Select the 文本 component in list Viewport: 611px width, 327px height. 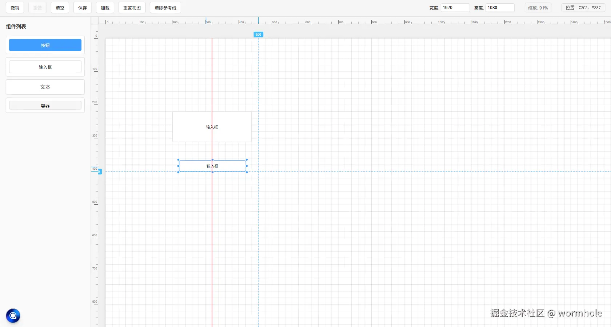(x=45, y=87)
